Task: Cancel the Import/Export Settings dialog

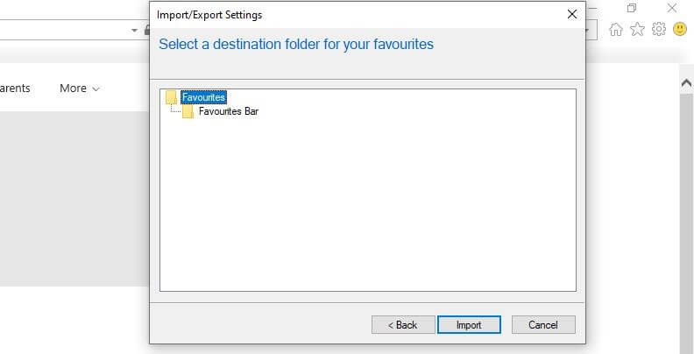Action: pos(543,325)
